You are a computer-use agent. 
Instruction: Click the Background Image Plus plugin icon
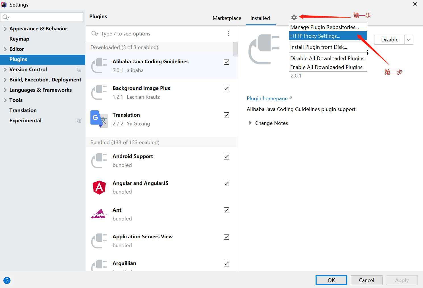click(x=99, y=92)
